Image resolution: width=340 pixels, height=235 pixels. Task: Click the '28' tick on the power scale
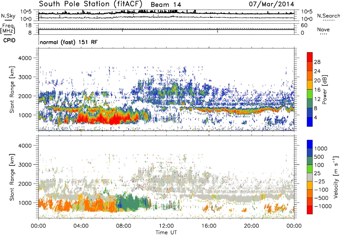(x=317, y=62)
